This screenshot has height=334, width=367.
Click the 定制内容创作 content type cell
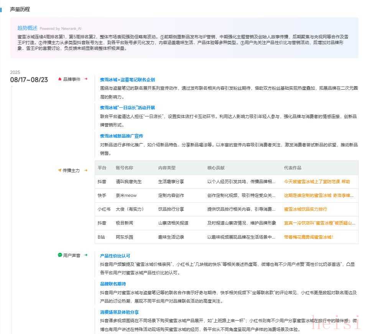pos(171,195)
